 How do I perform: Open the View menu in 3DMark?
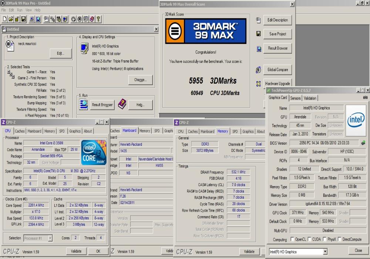coord(28,10)
